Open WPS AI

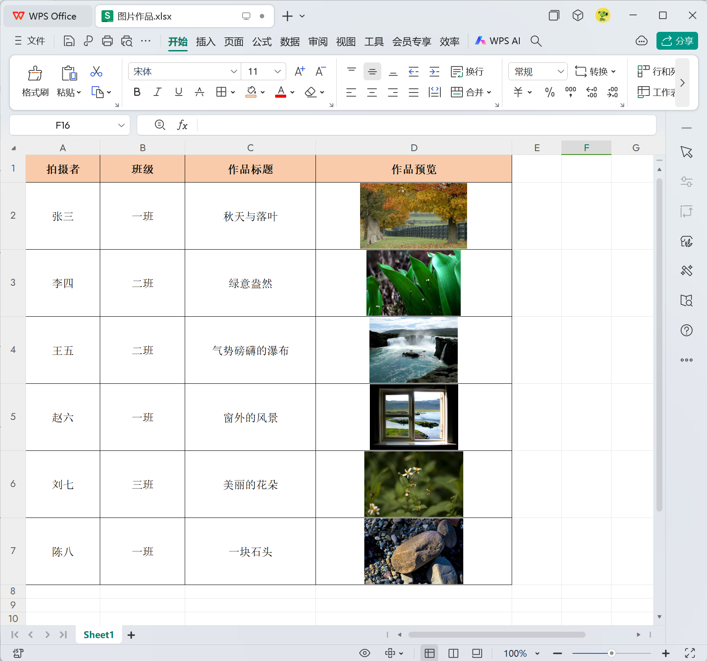pyautogui.click(x=498, y=41)
